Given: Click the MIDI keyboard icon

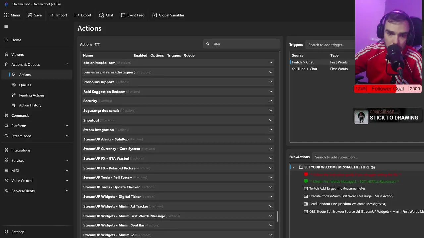Looking at the screenshot, I should [x=6, y=171].
